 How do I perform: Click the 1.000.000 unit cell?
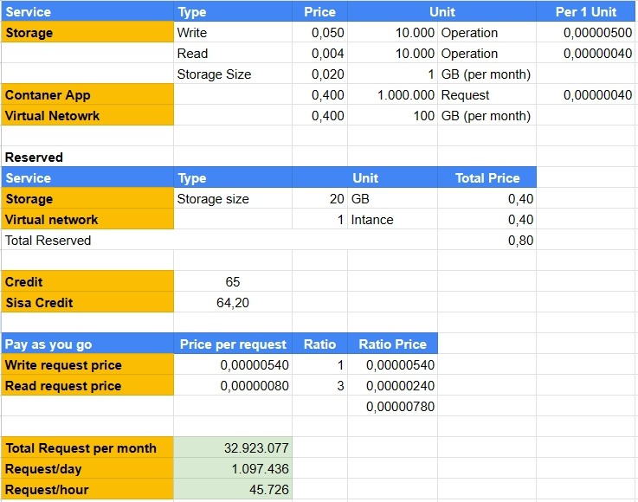(393, 94)
